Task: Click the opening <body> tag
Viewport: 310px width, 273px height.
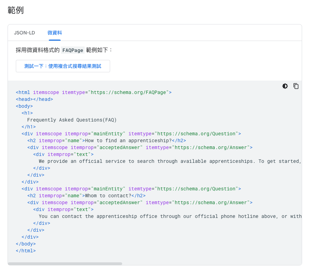Action: [x=24, y=106]
